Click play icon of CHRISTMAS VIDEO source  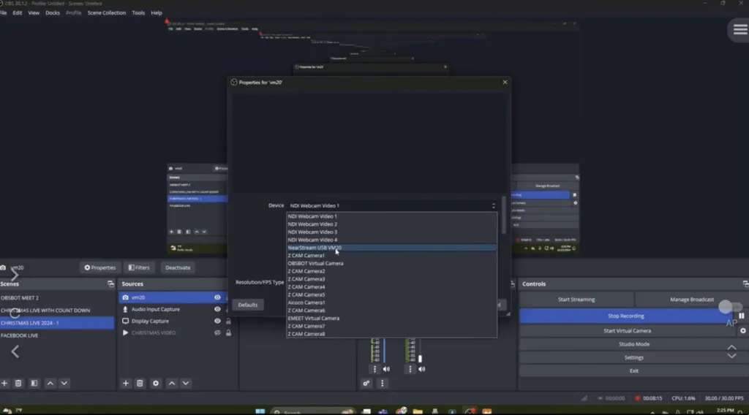coord(126,332)
